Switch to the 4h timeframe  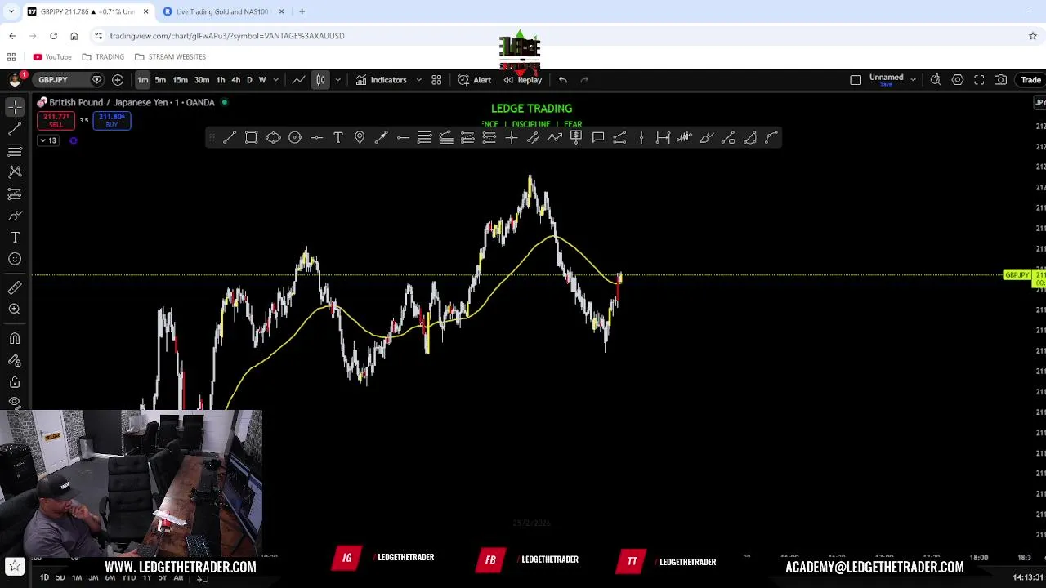235,80
